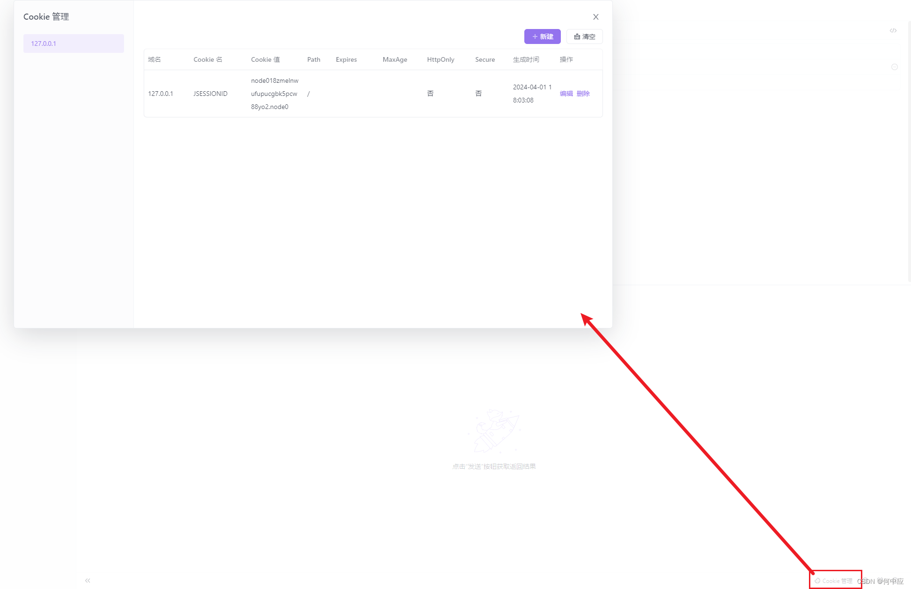The height and width of the screenshot is (589, 911).
Task: Collapse sidebar with double-chevron icon
Action: tap(88, 581)
